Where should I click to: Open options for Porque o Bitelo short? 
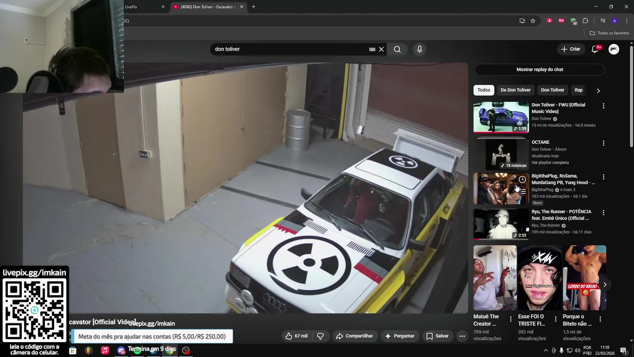[600, 319]
